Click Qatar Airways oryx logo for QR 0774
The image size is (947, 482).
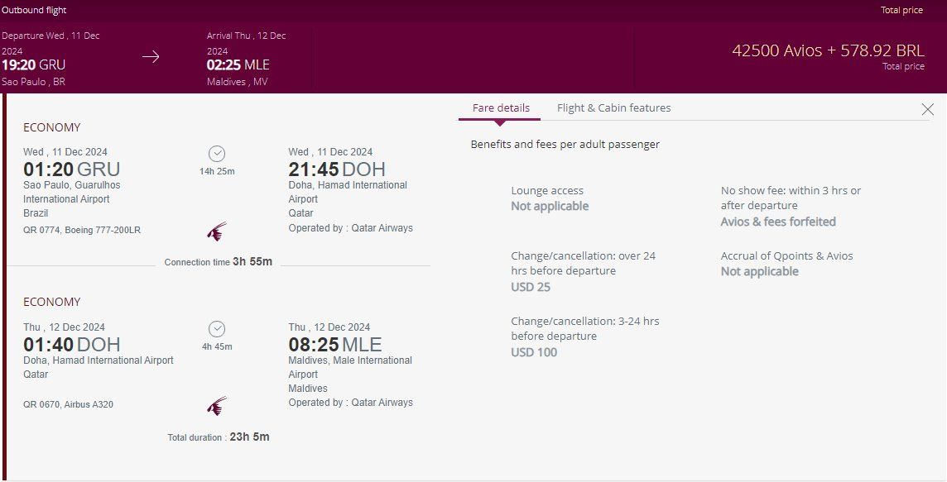coord(217,231)
